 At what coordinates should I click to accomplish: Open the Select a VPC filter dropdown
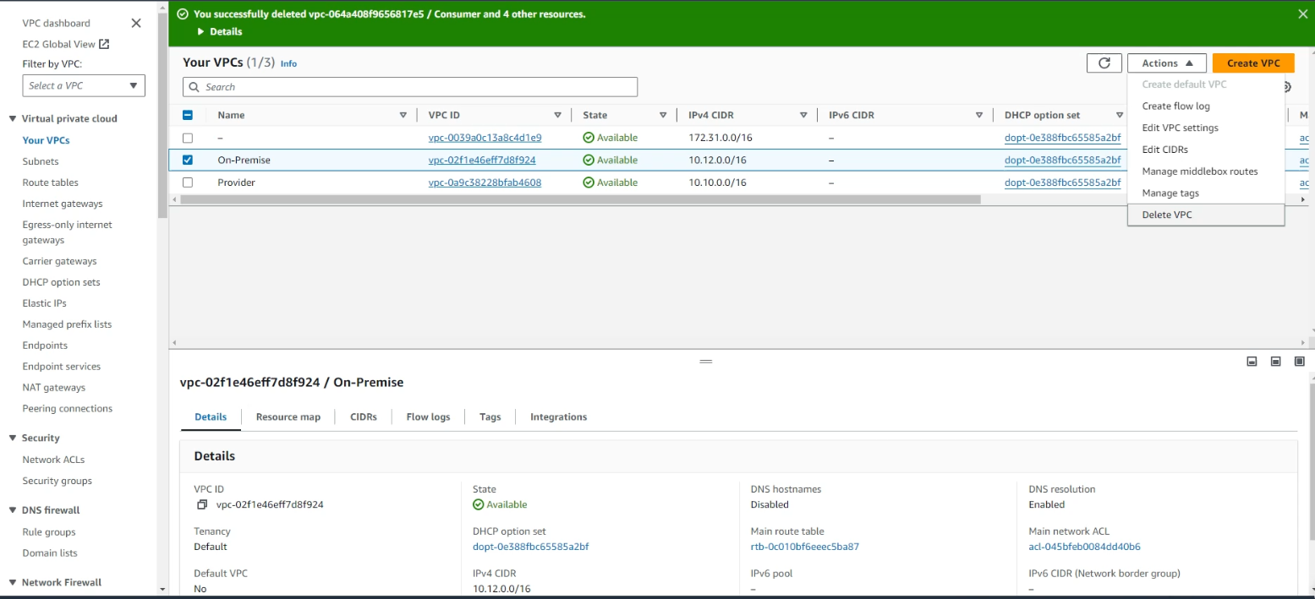[x=84, y=85]
